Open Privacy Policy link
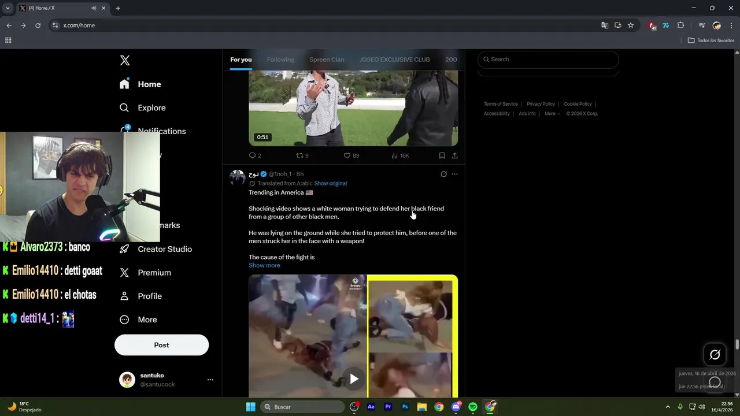Image resolution: width=740 pixels, height=416 pixels. tap(541, 104)
